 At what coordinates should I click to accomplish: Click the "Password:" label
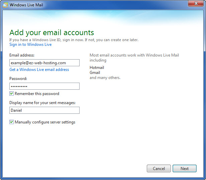(x=18, y=79)
